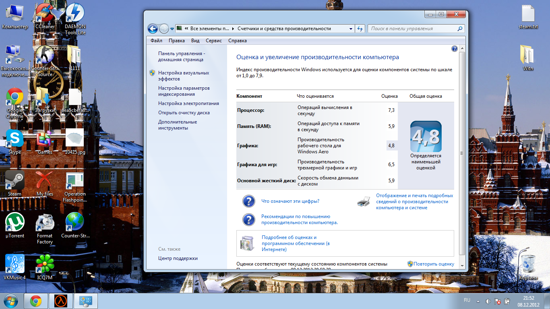Click the network tray icon with red X
The width and height of the screenshot is (550, 309).
498,301
